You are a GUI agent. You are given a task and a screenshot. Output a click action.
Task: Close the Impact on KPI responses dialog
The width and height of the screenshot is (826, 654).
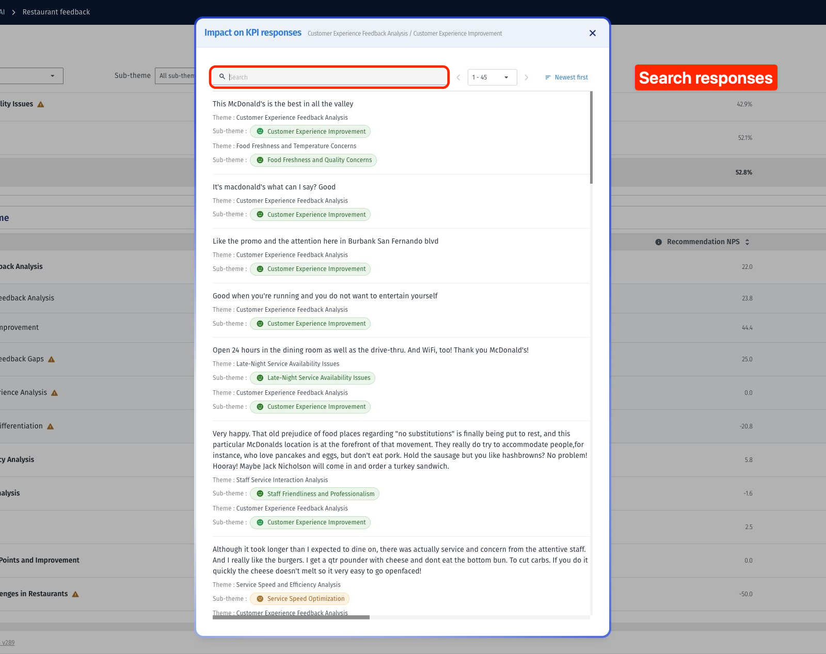593,33
